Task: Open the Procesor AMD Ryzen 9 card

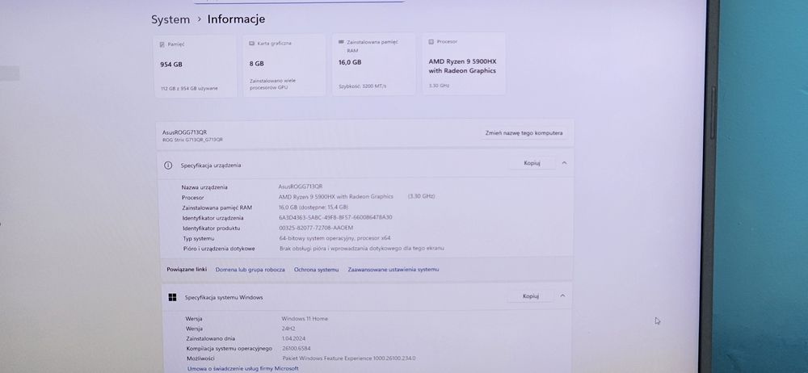Action: click(464, 63)
